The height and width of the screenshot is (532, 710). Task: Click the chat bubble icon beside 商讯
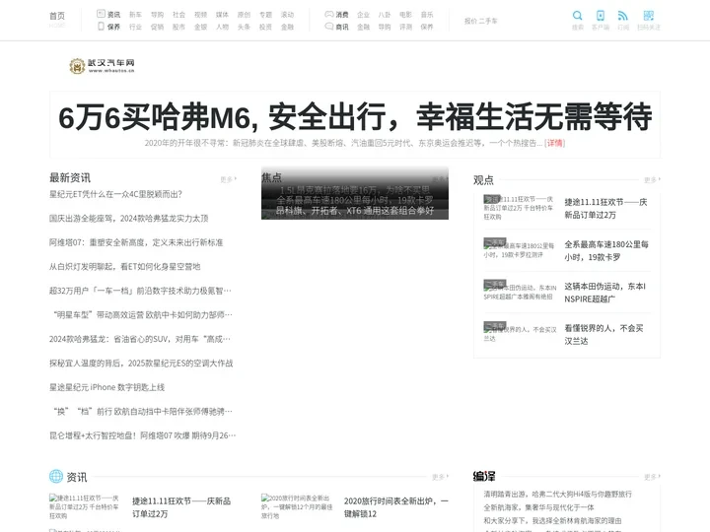[x=329, y=27]
